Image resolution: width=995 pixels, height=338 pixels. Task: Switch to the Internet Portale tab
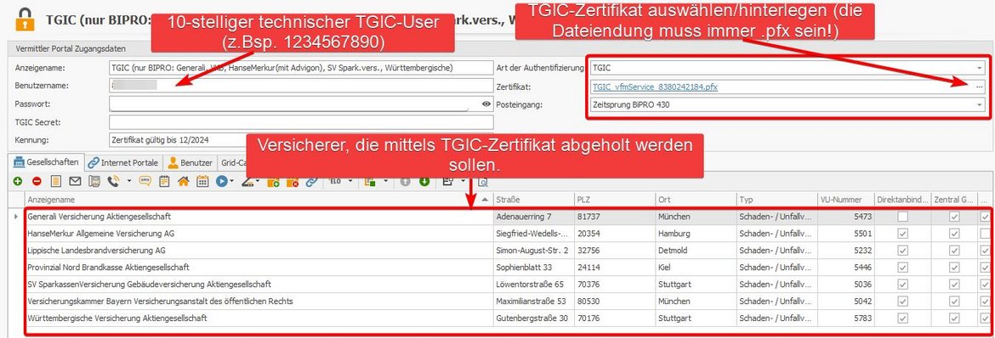pyautogui.click(x=124, y=162)
